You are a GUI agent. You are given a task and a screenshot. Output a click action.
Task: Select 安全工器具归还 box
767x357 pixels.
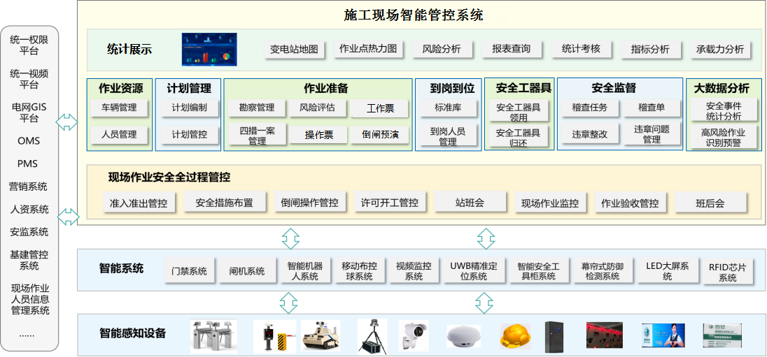[518, 137]
